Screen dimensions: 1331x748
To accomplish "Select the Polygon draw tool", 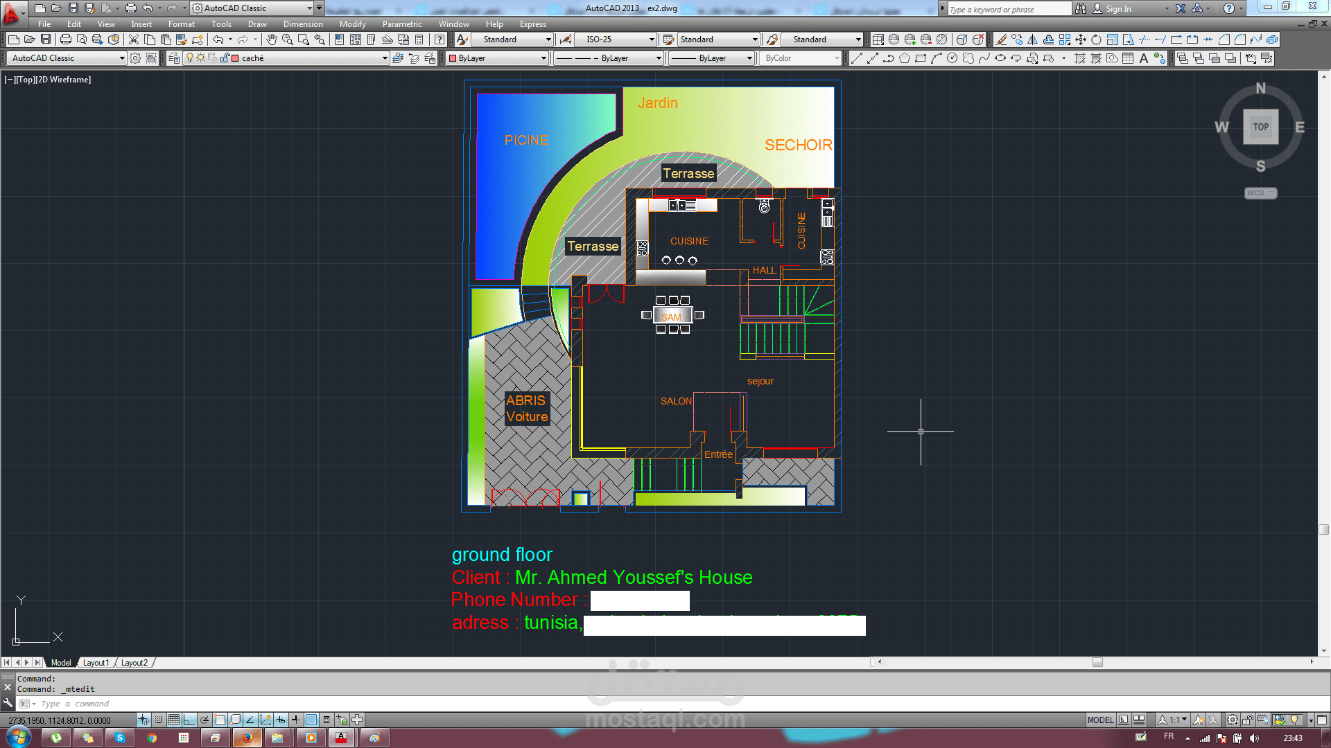I will (x=905, y=58).
